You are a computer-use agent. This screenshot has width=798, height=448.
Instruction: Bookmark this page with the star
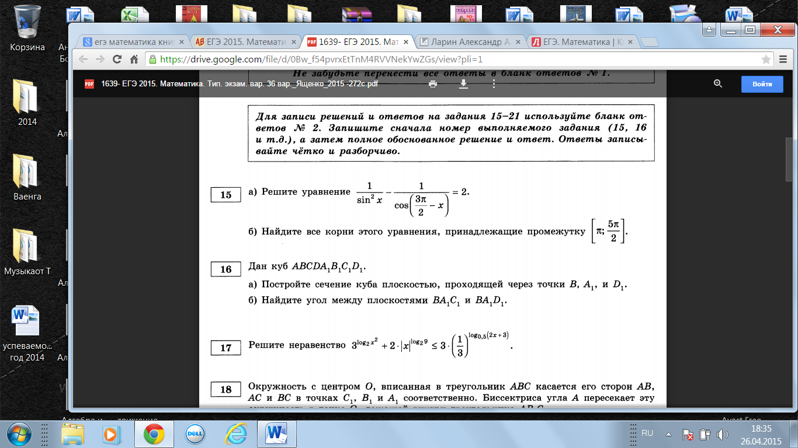(x=766, y=59)
